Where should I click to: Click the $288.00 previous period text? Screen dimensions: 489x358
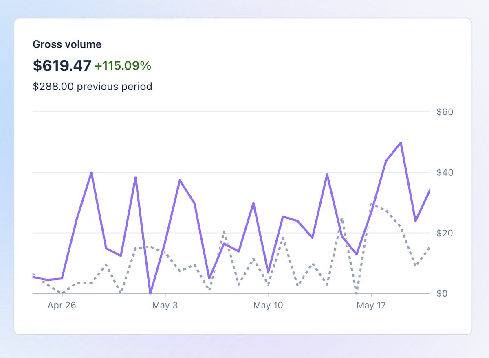93,86
